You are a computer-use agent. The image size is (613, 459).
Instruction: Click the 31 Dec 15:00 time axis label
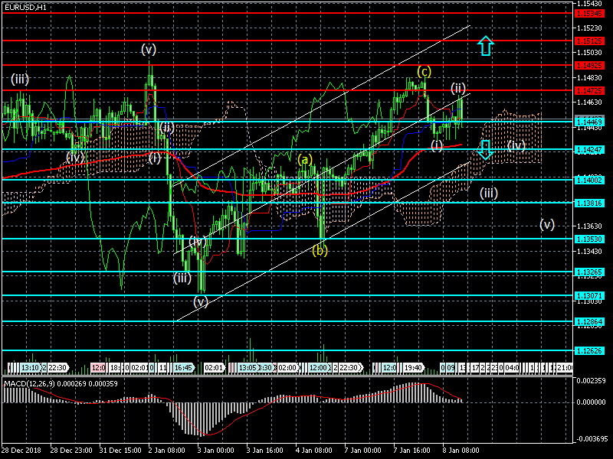click(120, 451)
